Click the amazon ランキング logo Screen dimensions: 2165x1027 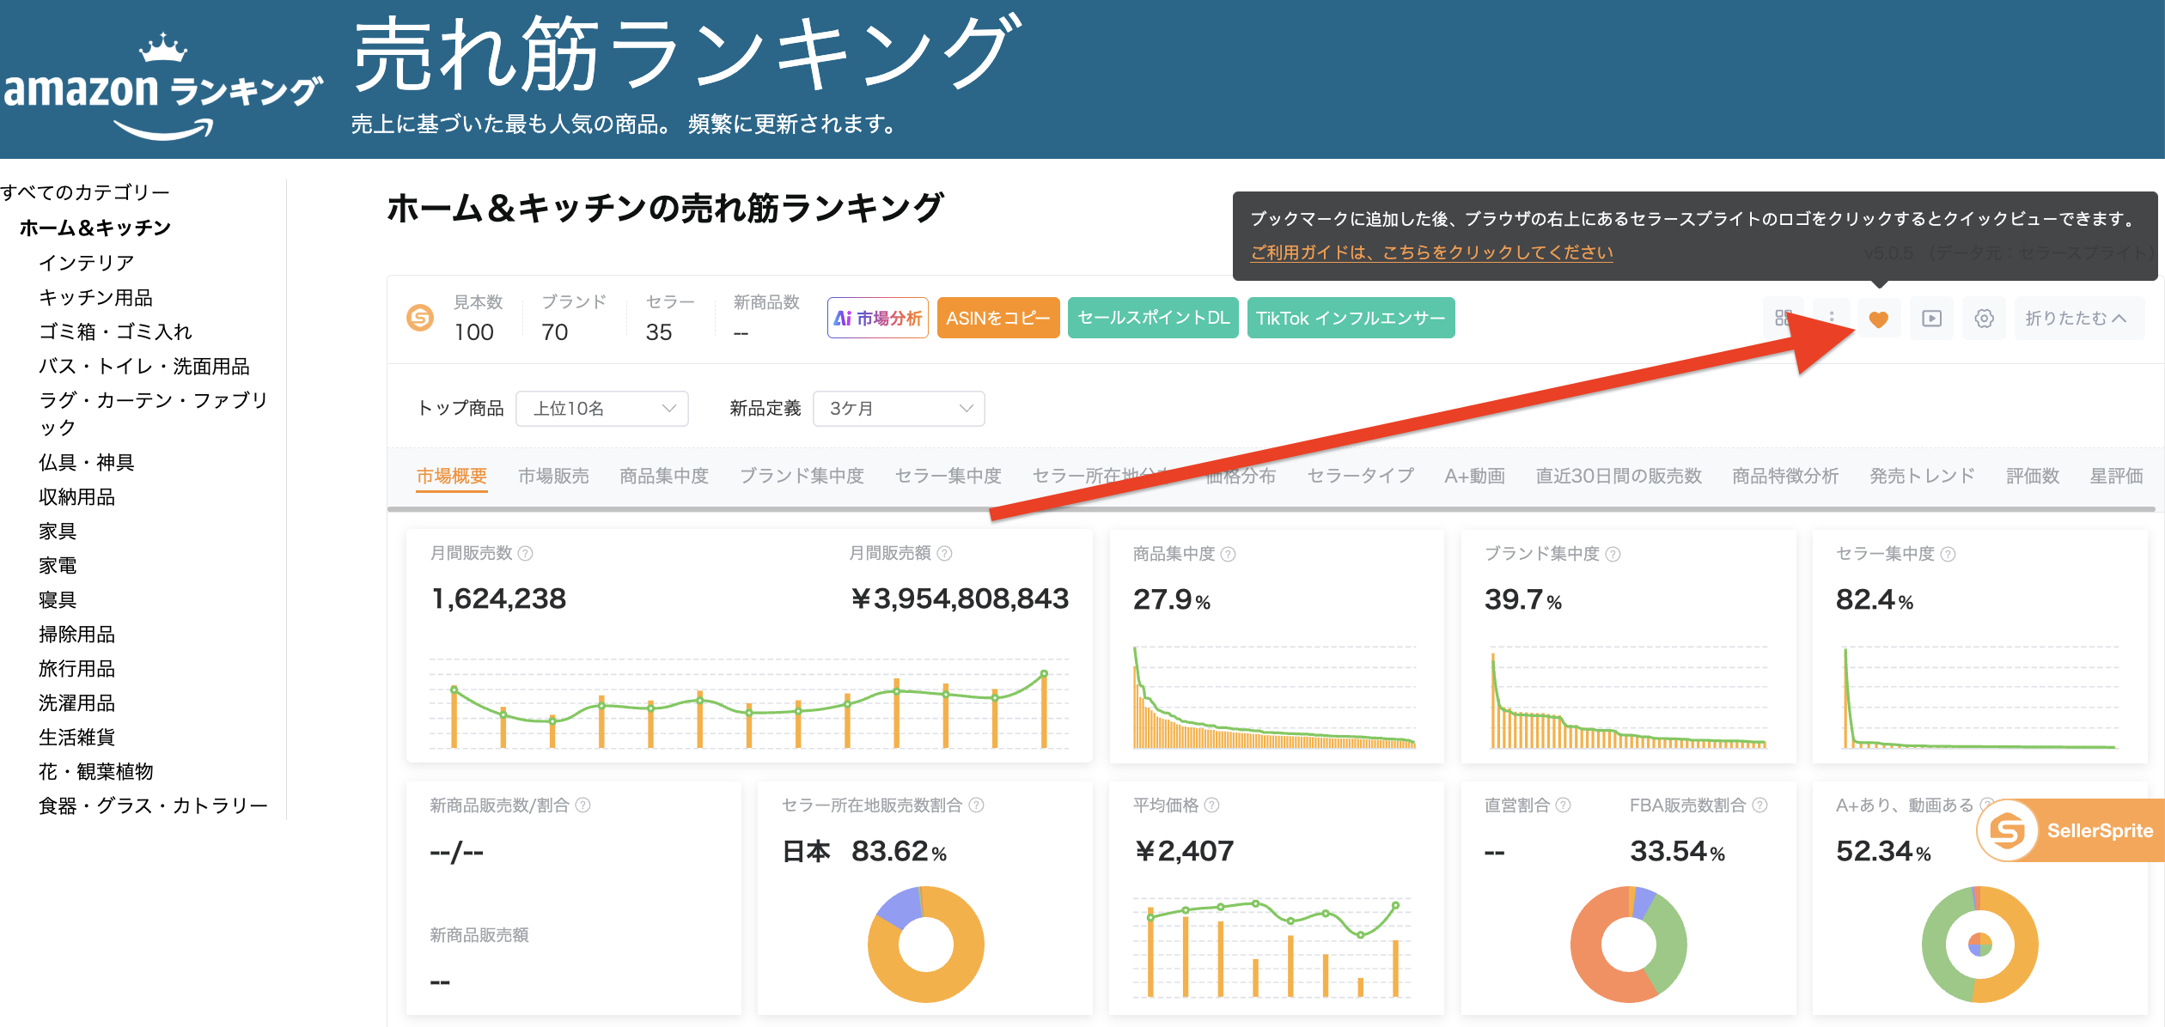pos(163,86)
